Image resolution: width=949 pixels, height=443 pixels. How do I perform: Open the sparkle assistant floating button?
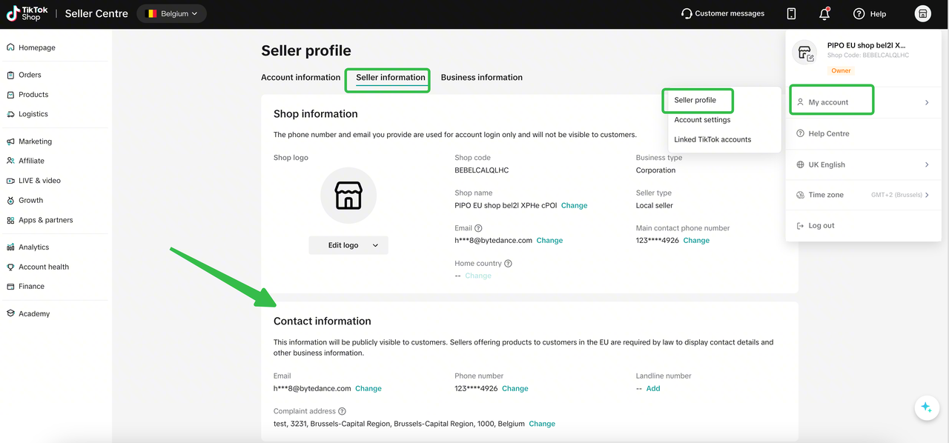tap(926, 407)
